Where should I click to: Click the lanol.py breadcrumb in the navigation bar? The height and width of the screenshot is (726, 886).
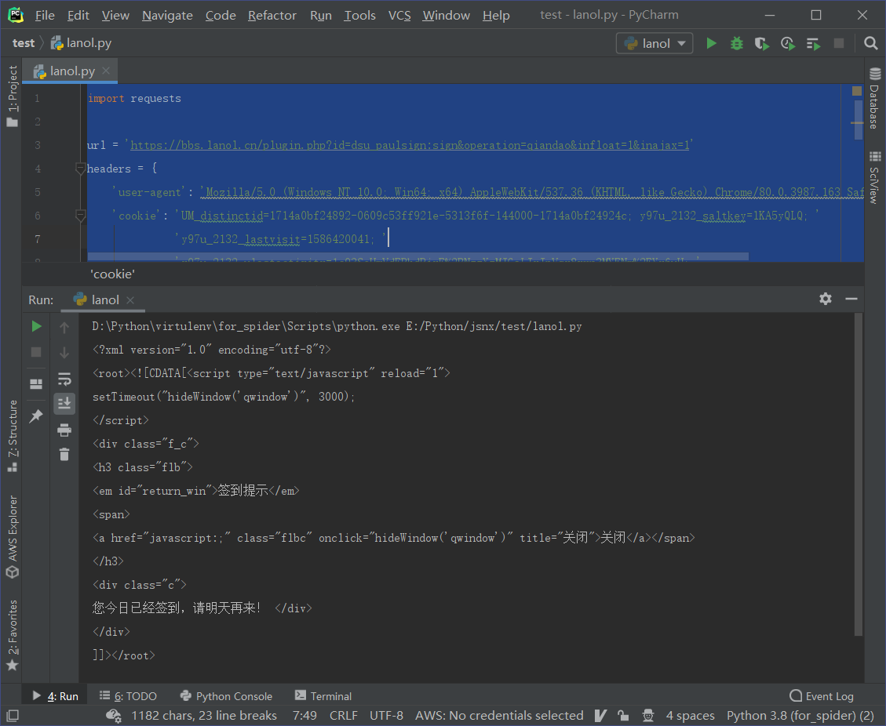pos(82,43)
